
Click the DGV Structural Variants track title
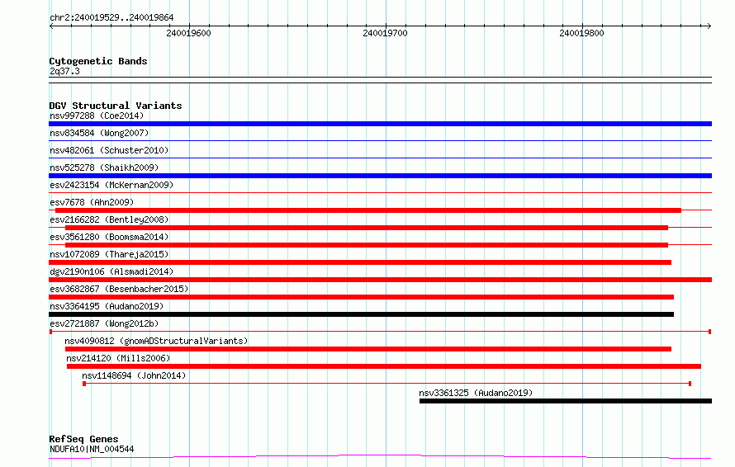[x=116, y=106]
